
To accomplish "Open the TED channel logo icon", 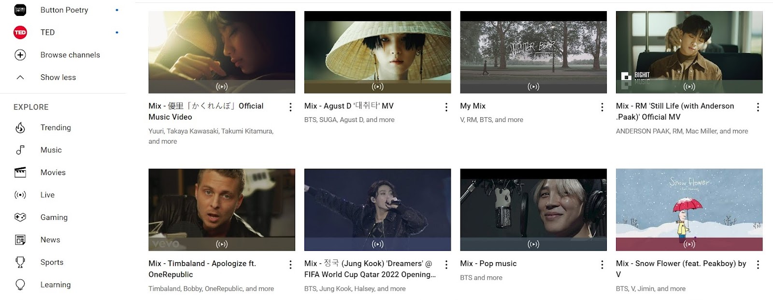I will 20,32.
